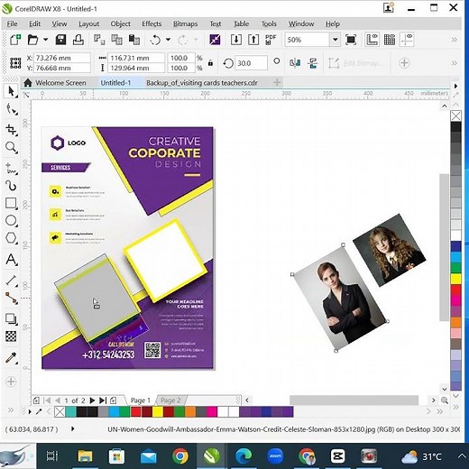
Task: Open the Undo history dropdown
Action: point(168,40)
